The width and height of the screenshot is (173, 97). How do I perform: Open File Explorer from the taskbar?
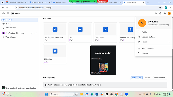coord(82,94)
